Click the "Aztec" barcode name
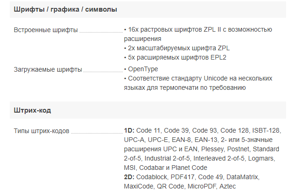Image resolution: width=293 pixels, height=195 pixels. click(227, 186)
